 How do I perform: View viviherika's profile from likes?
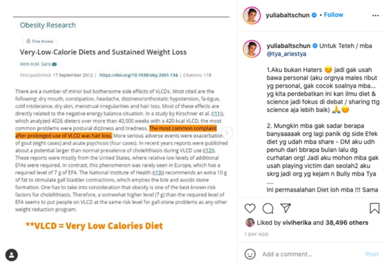coord(297,223)
